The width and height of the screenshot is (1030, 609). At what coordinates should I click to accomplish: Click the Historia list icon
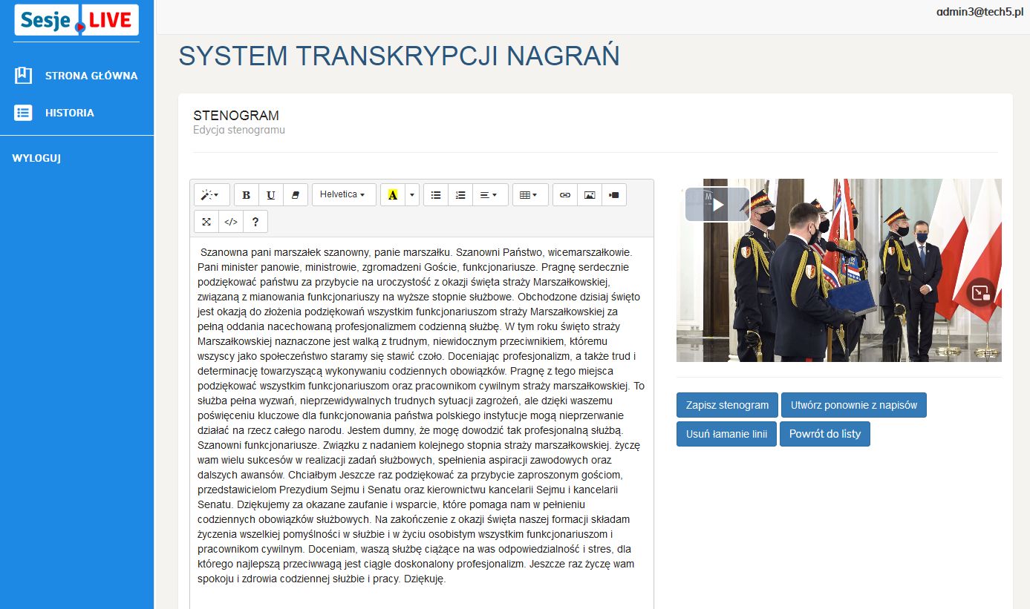[x=23, y=113]
